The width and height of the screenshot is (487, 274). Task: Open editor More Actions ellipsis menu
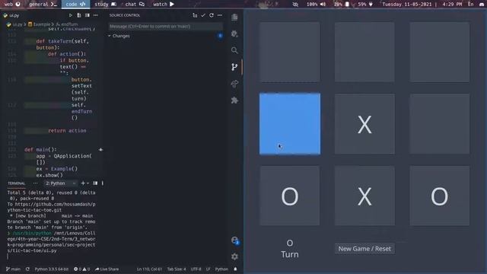pyautogui.click(x=95, y=15)
